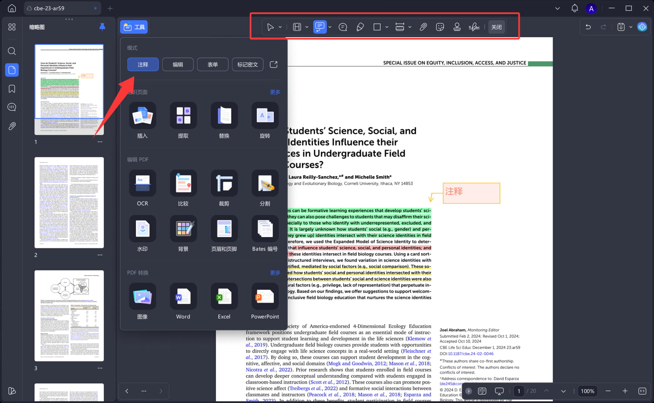
Task: Select the 裁剪 crop tool
Action: (224, 183)
